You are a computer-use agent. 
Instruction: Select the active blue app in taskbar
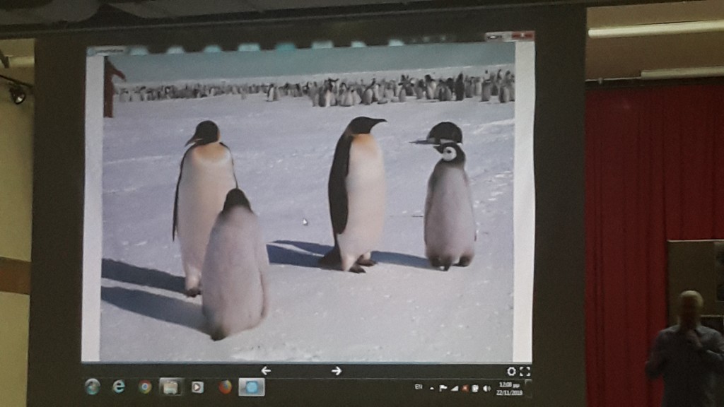coord(251,387)
